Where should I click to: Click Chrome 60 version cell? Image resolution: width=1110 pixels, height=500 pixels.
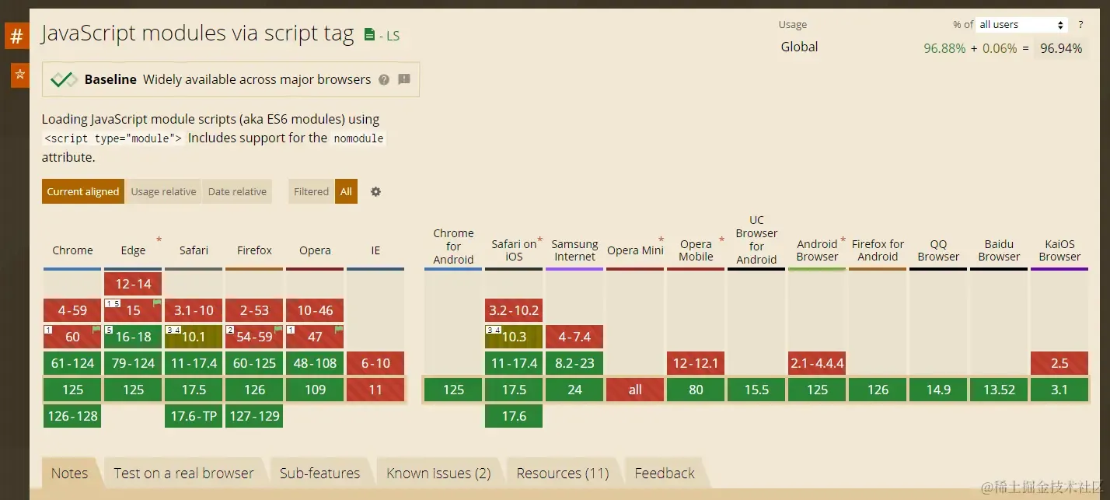point(72,337)
